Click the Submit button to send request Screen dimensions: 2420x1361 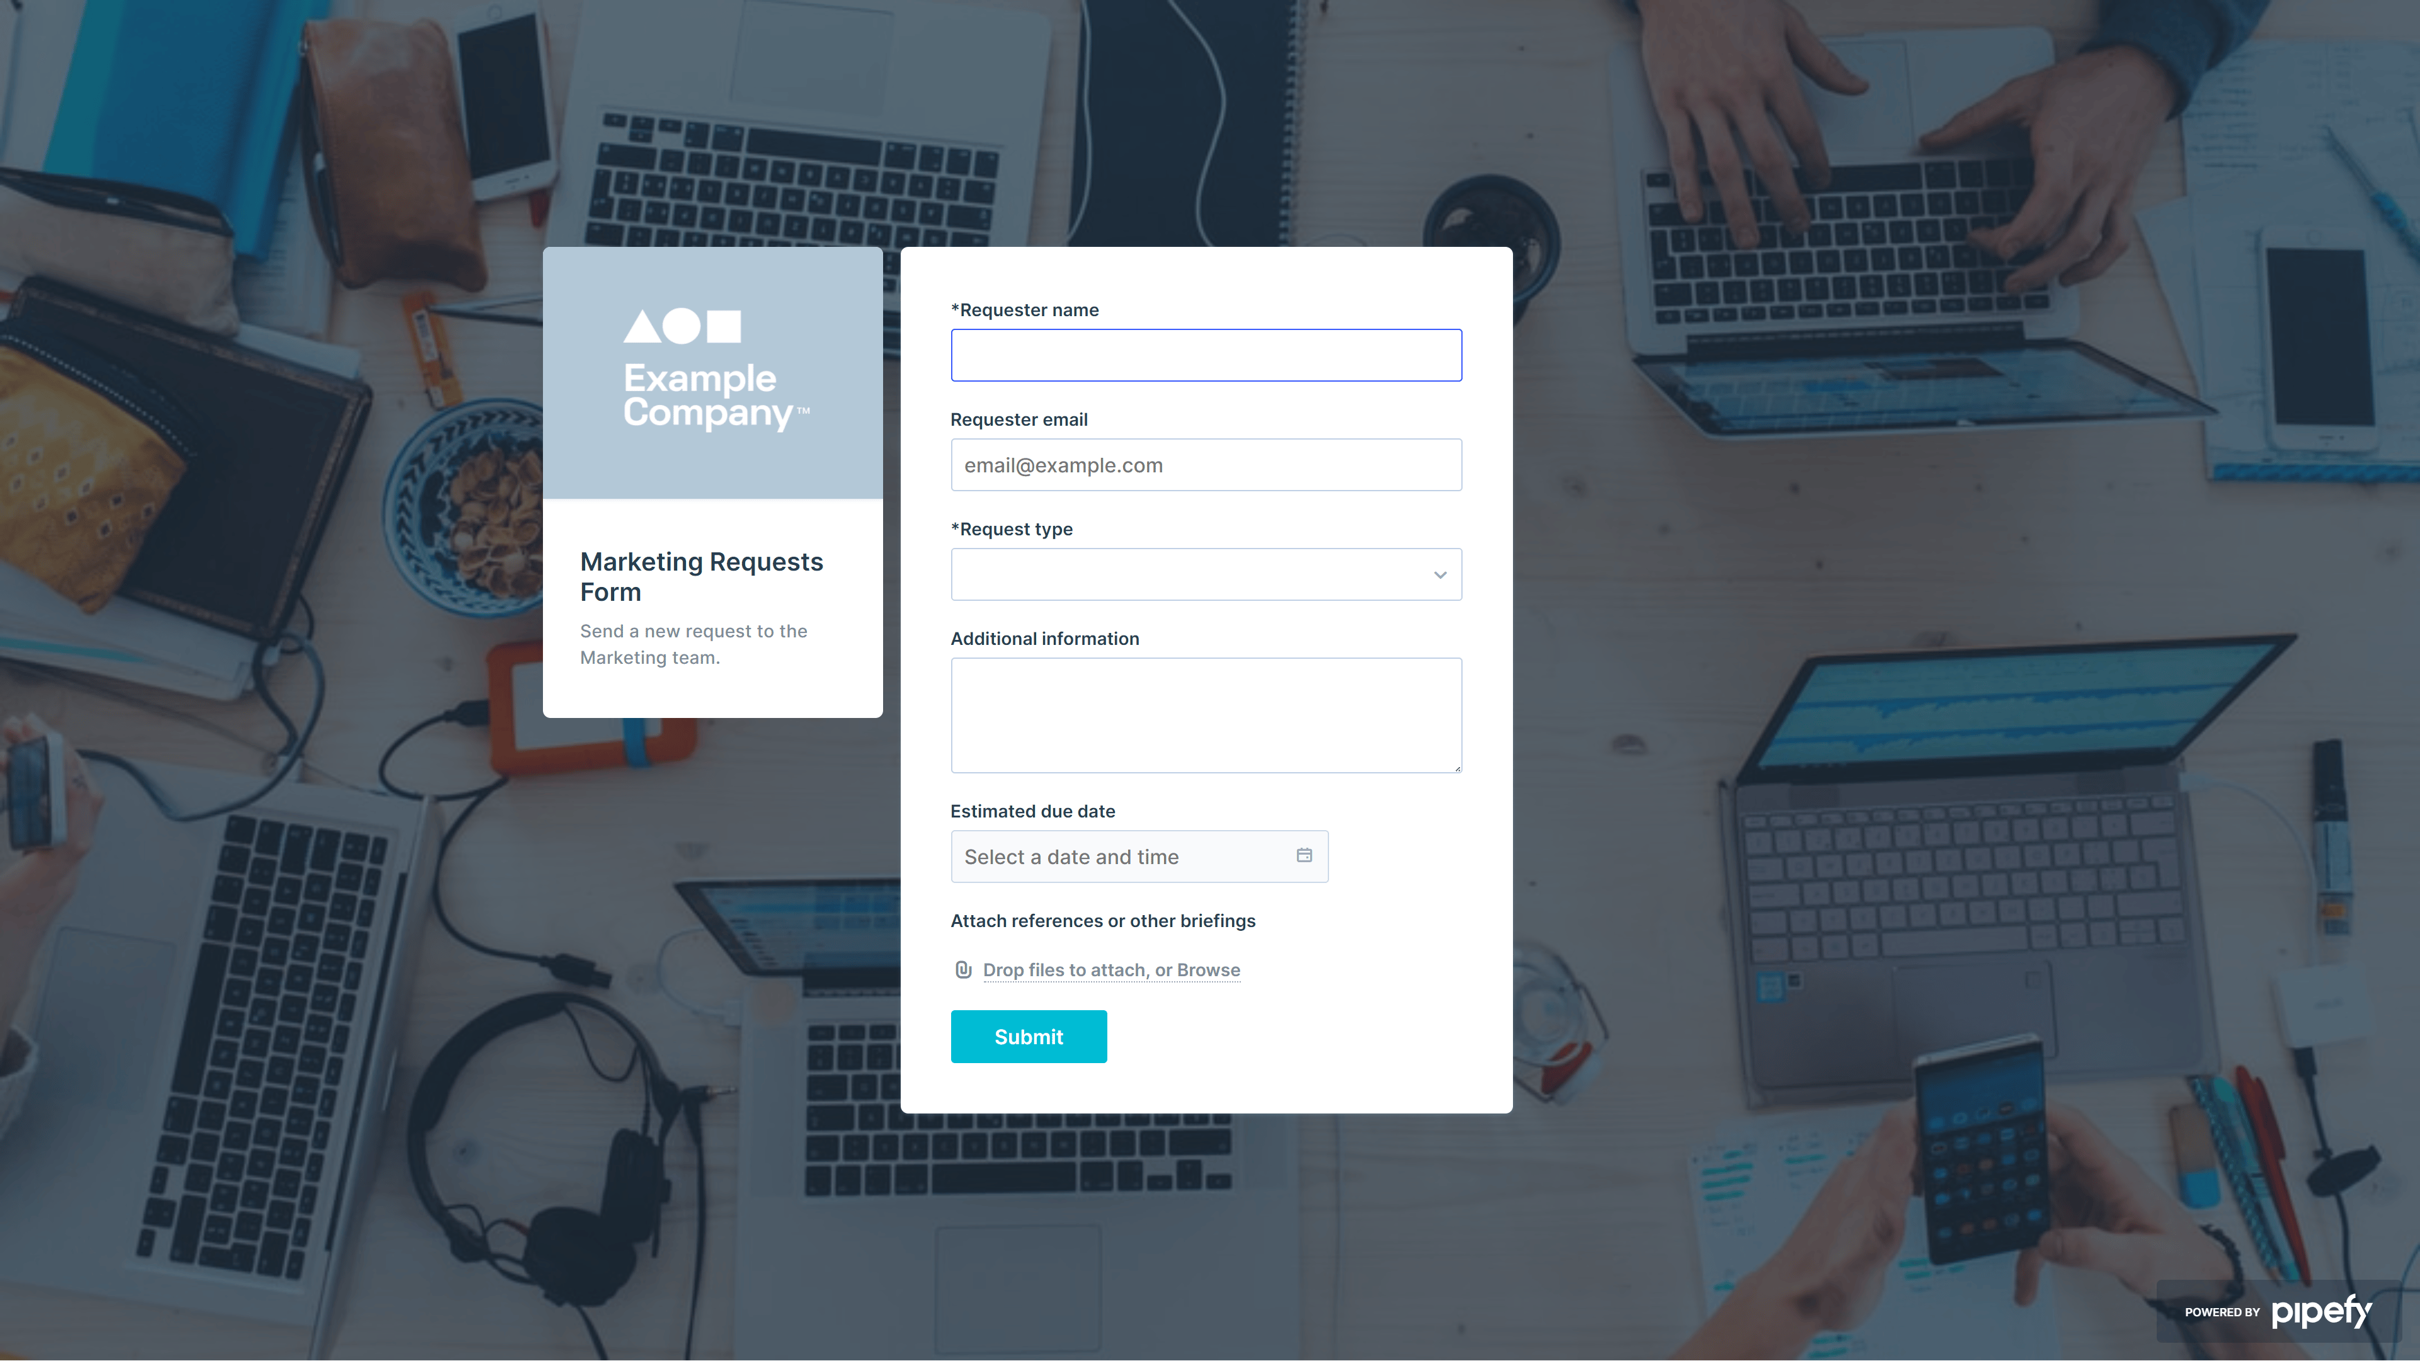pos(1029,1037)
